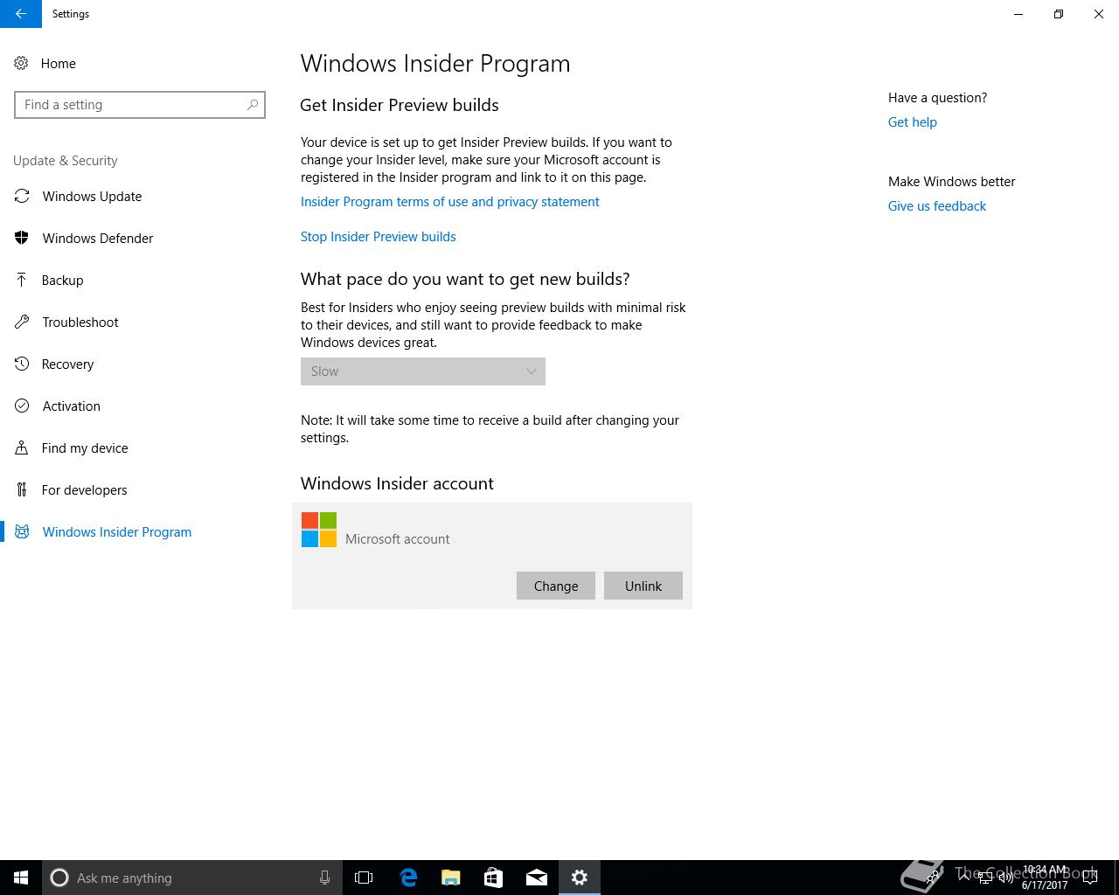The width and height of the screenshot is (1119, 895).
Task: Click the Cortana microphone icon
Action: pyautogui.click(x=324, y=878)
